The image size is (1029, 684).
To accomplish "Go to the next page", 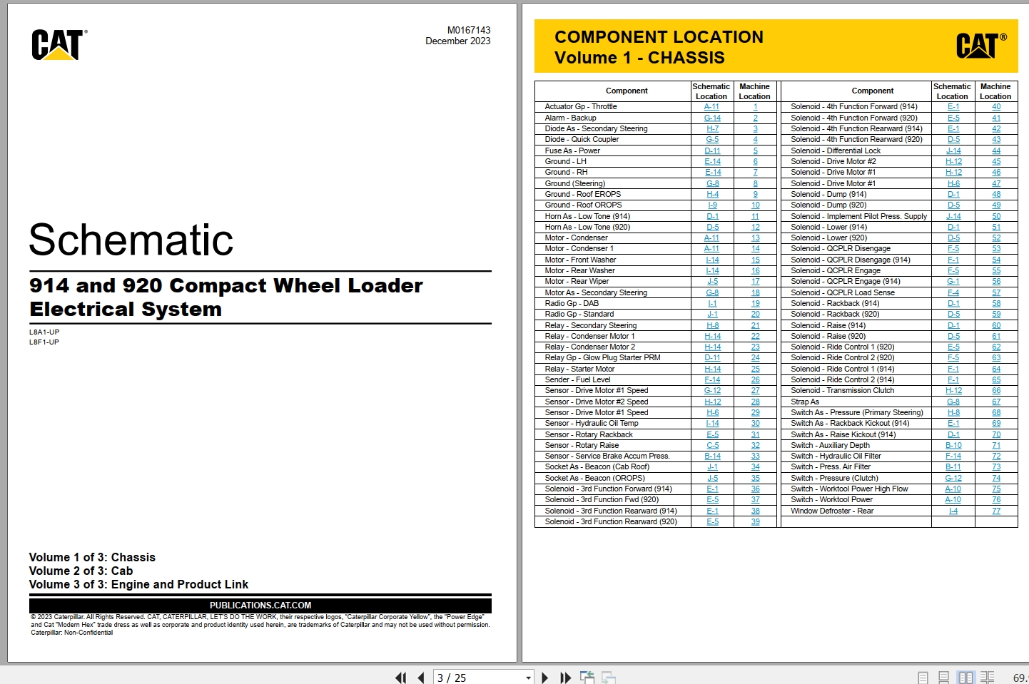I will 545,678.
